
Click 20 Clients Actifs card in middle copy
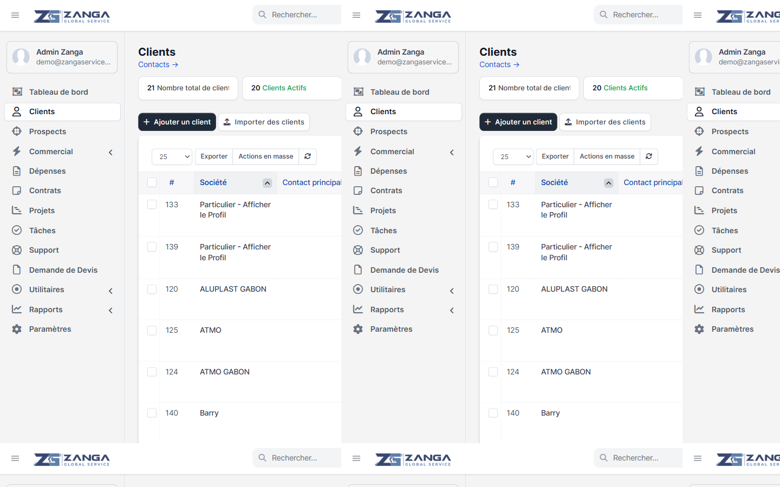click(633, 88)
